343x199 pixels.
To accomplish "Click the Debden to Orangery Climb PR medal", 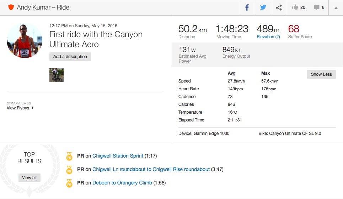I will pyautogui.click(x=69, y=183).
